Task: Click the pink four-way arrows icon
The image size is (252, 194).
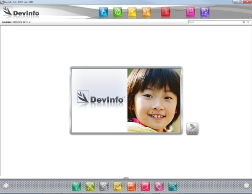Action: click(159, 187)
